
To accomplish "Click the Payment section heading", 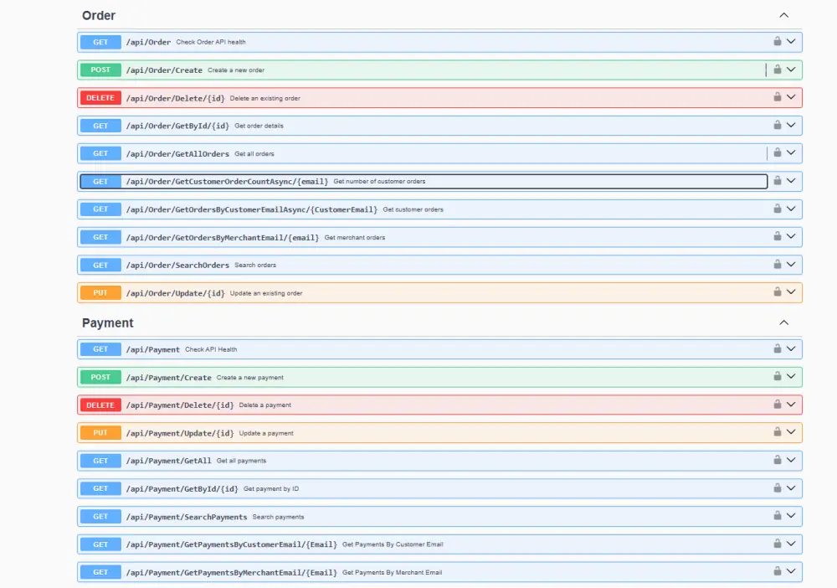I will (107, 322).
